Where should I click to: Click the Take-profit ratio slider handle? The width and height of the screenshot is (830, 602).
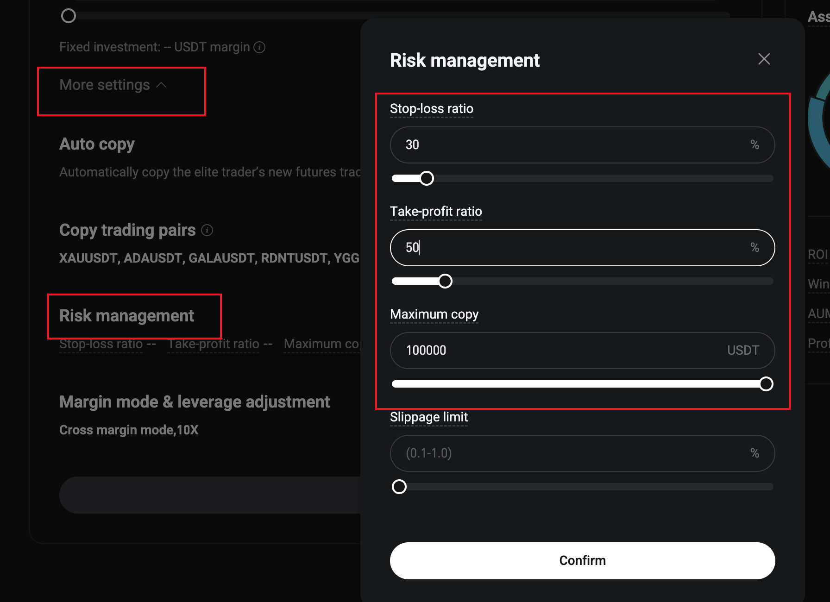click(445, 281)
